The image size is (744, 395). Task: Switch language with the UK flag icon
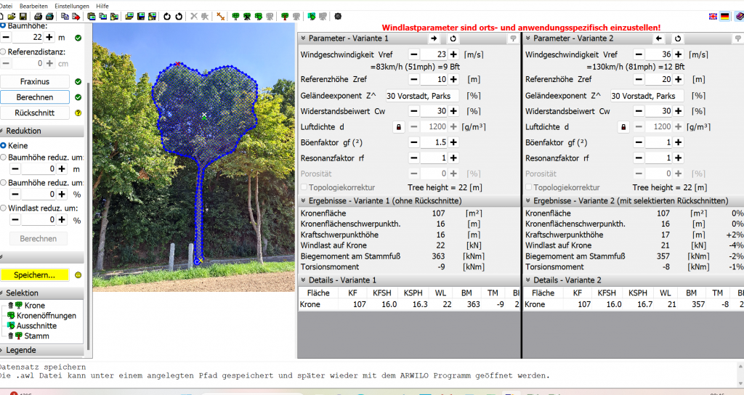[712, 16]
